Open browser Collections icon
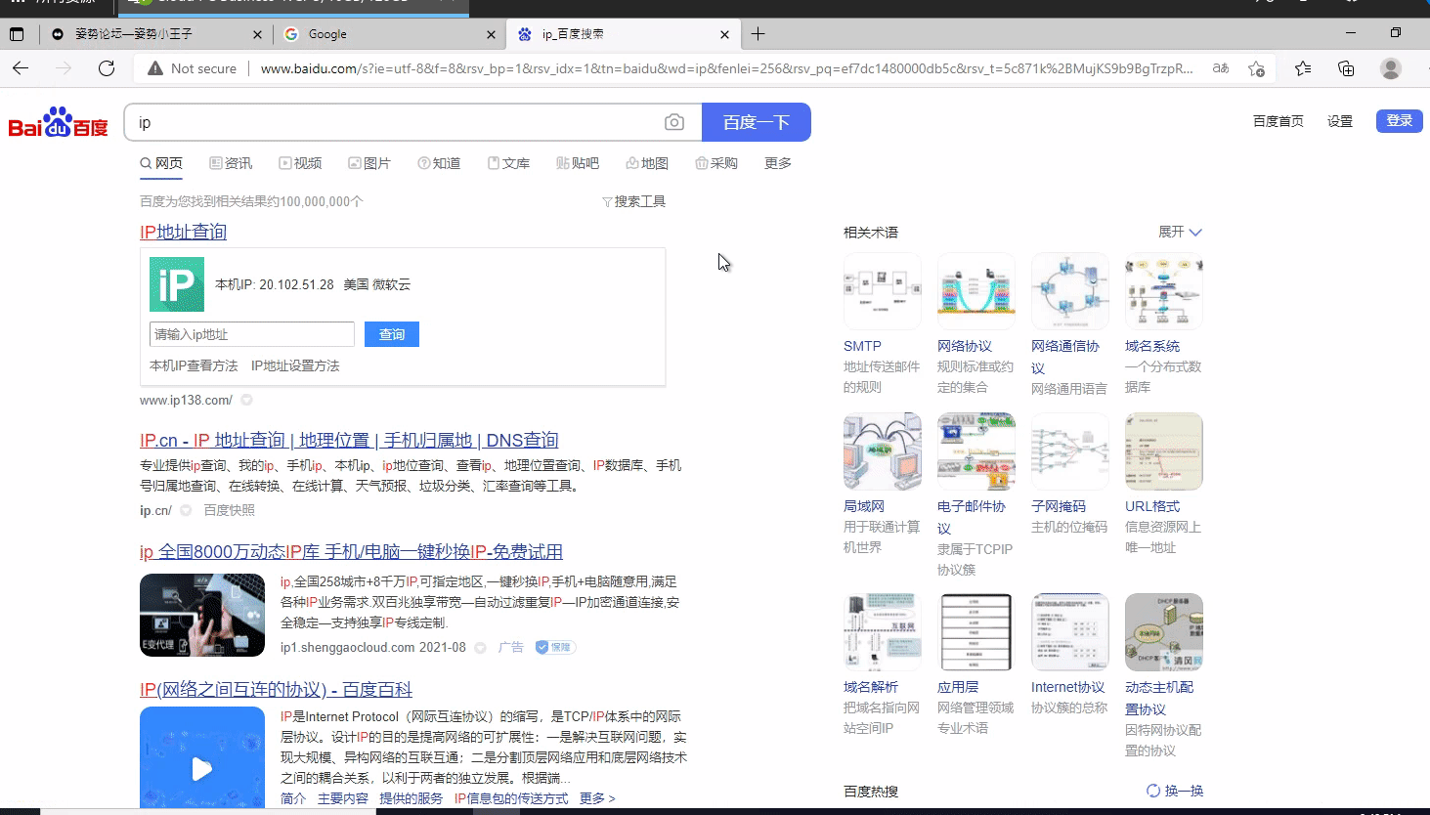Viewport: 1430px width, 815px height. tap(1346, 68)
